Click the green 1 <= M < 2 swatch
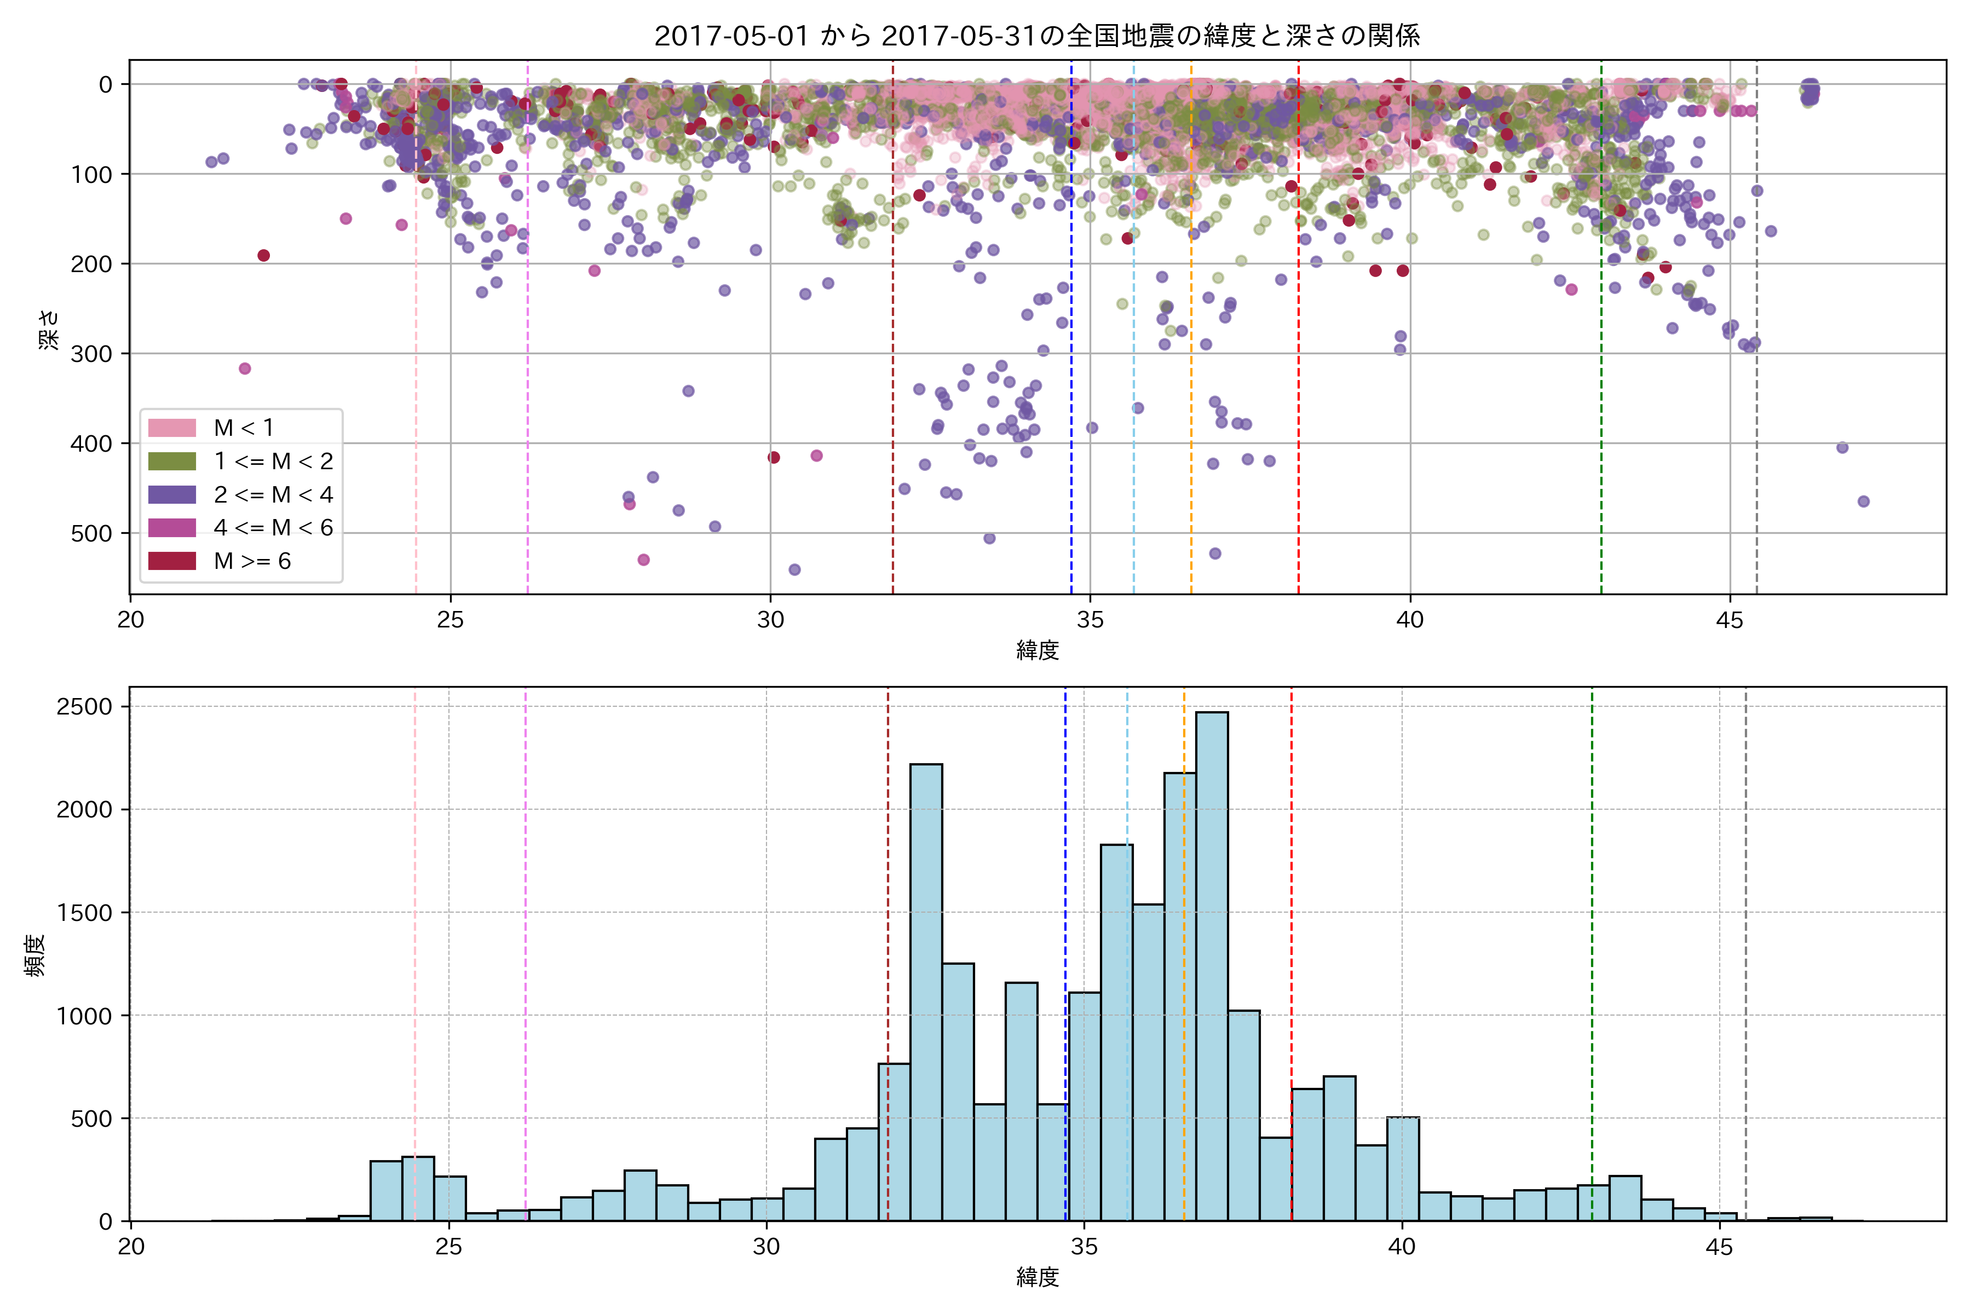Image resolution: width=1971 pixels, height=1314 pixels. [x=172, y=461]
